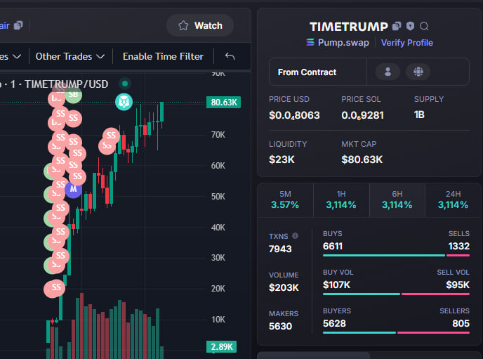Image resolution: width=483 pixels, height=359 pixels.
Task: Select the 1H timeframe tab
Action: click(341, 200)
